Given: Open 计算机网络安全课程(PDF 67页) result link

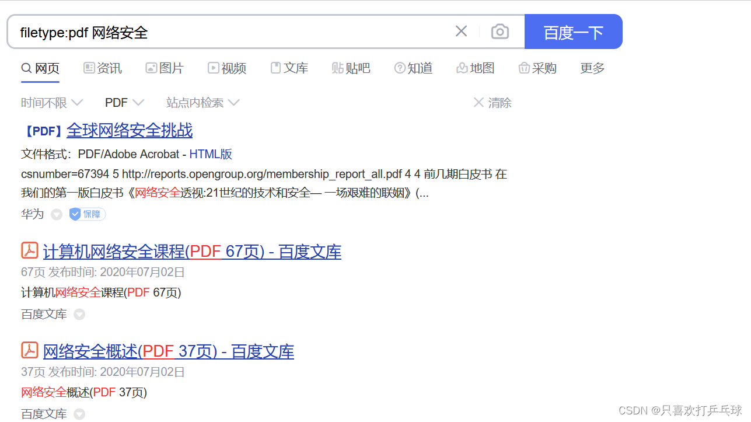Looking at the screenshot, I should 192,252.
